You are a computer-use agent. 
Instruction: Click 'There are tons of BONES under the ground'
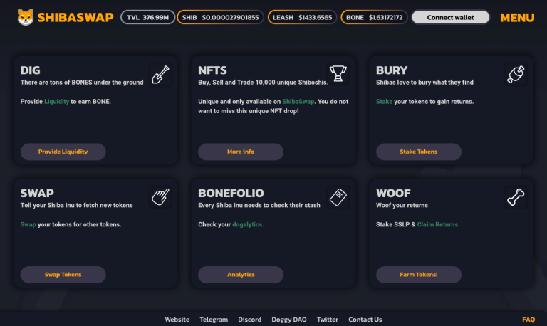82,83
